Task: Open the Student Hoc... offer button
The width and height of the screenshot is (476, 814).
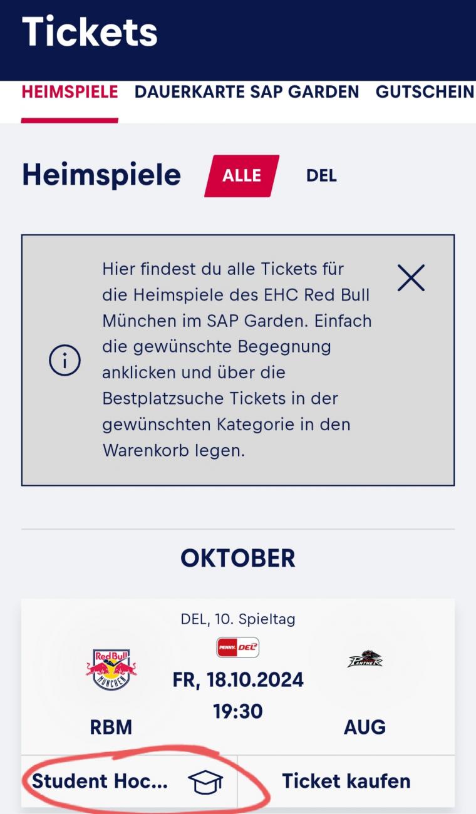Action: coord(100,781)
